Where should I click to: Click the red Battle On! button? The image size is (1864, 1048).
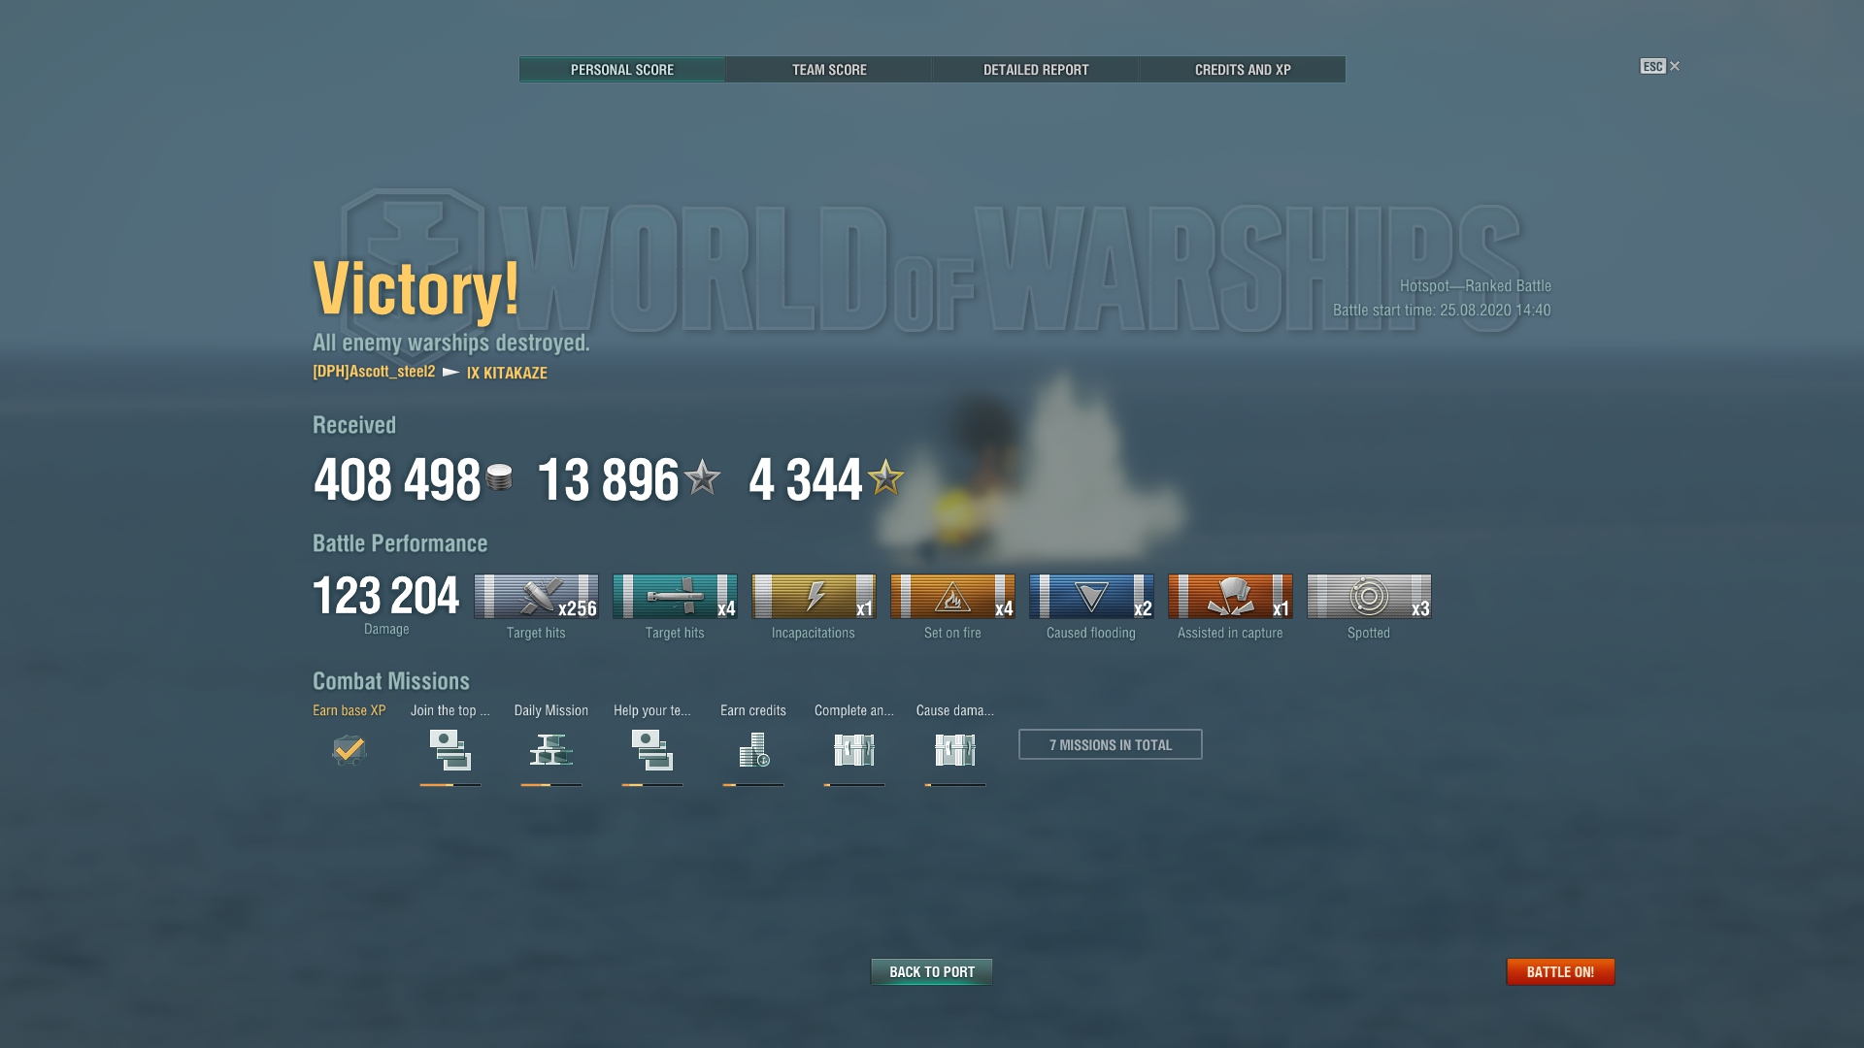[x=1560, y=971]
